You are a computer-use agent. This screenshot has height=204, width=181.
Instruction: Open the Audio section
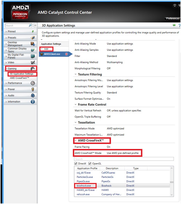pos(20,96)
